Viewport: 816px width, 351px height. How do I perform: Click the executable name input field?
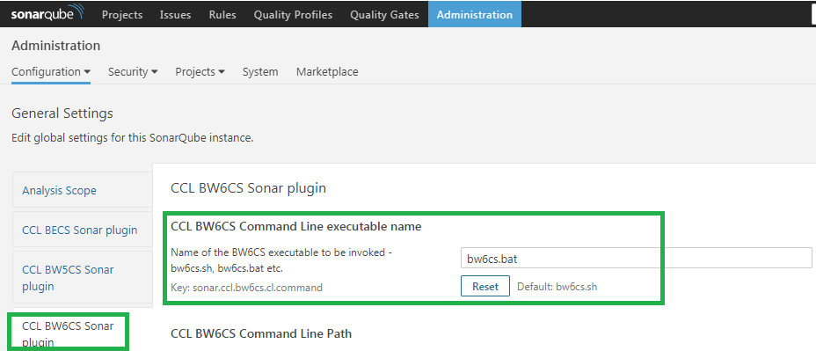[636, 259]
